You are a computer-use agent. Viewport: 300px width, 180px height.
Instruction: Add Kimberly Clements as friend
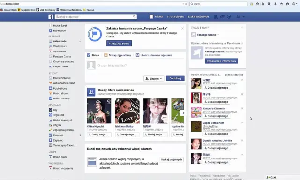[217, 116]
